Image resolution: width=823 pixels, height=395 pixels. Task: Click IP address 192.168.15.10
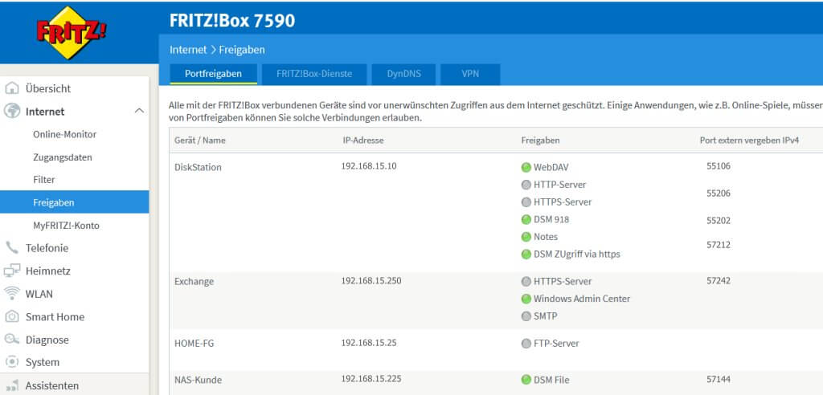click(x=369, y=165)
